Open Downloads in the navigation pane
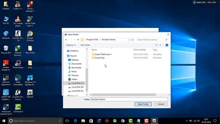 pyautogui.click(x=76, y=68)
